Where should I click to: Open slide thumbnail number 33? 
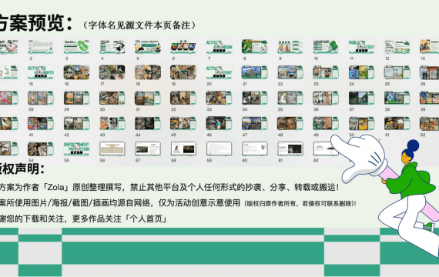tap(219, 98)
